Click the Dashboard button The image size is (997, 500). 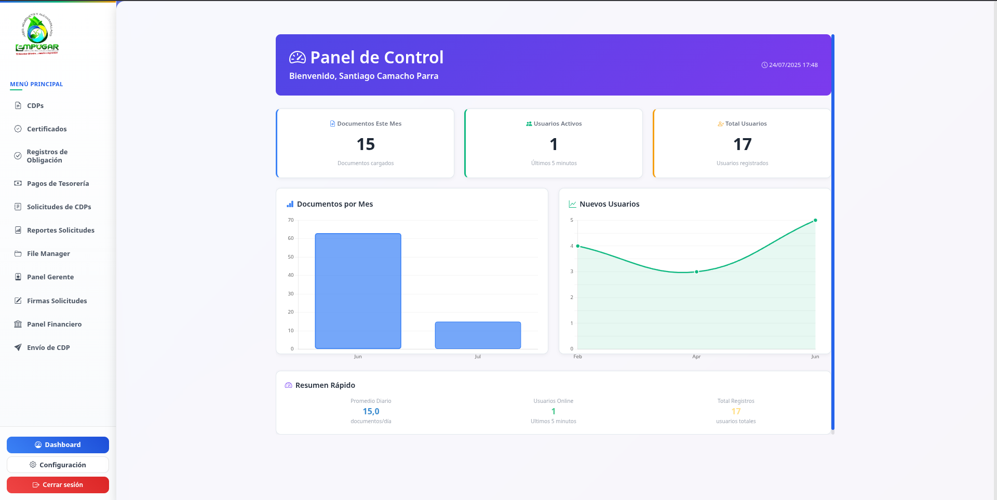[58, 445]
